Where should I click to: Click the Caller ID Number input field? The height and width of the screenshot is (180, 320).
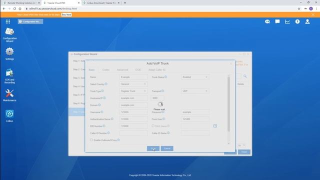click(133, 133)
